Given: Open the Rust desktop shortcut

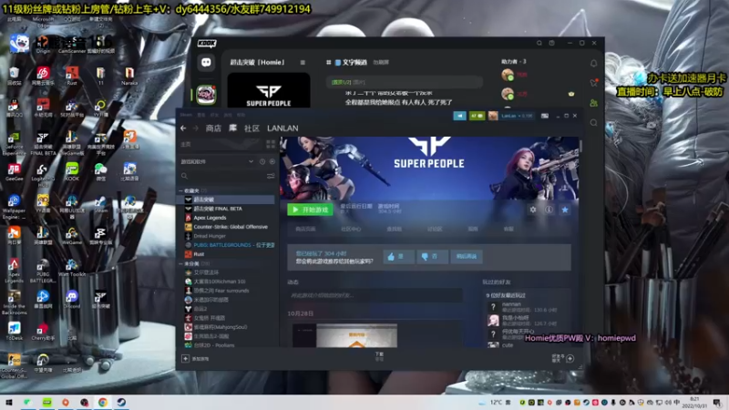Looking at the screenshot, I should 72,77.
